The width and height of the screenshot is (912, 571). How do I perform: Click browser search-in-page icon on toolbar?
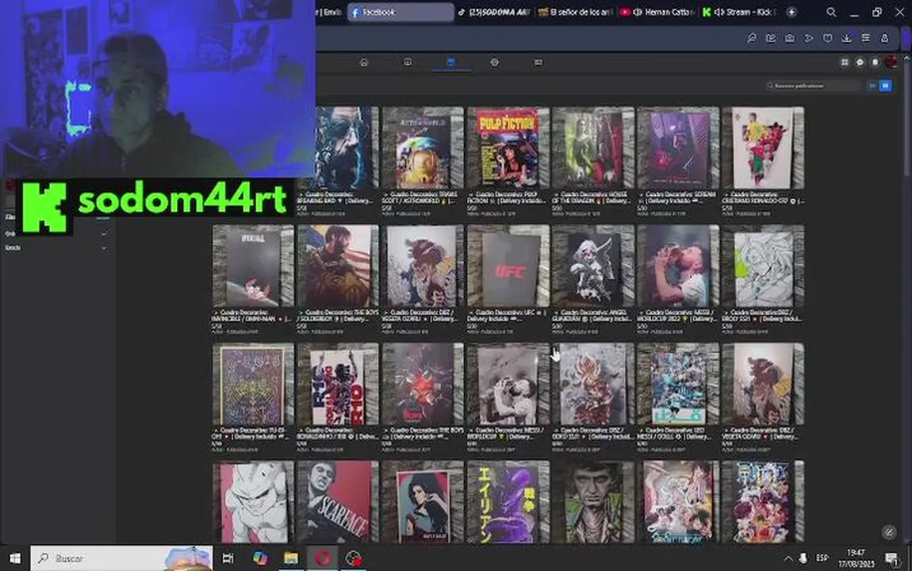(752, 38)
